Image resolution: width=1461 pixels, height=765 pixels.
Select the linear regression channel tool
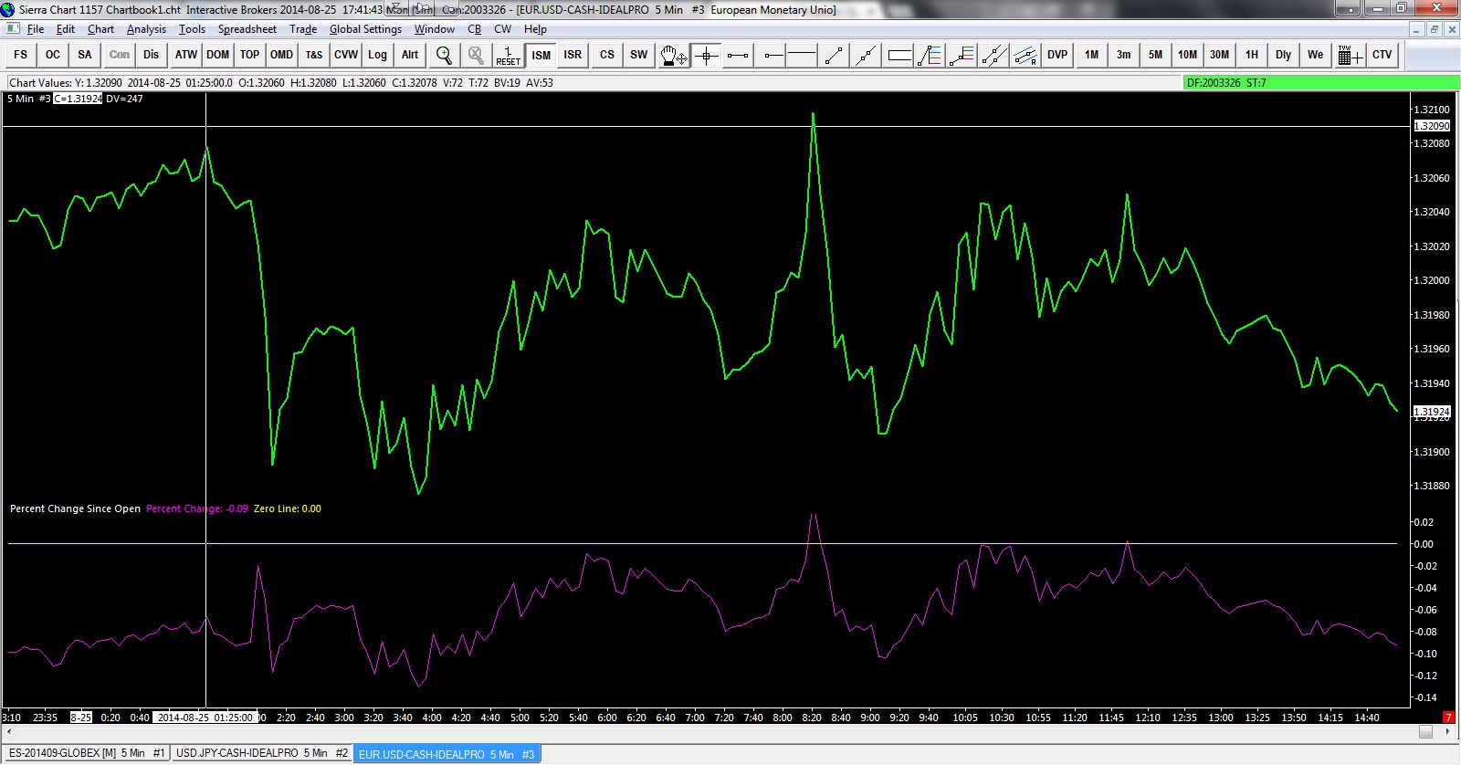coord(1025,55)
